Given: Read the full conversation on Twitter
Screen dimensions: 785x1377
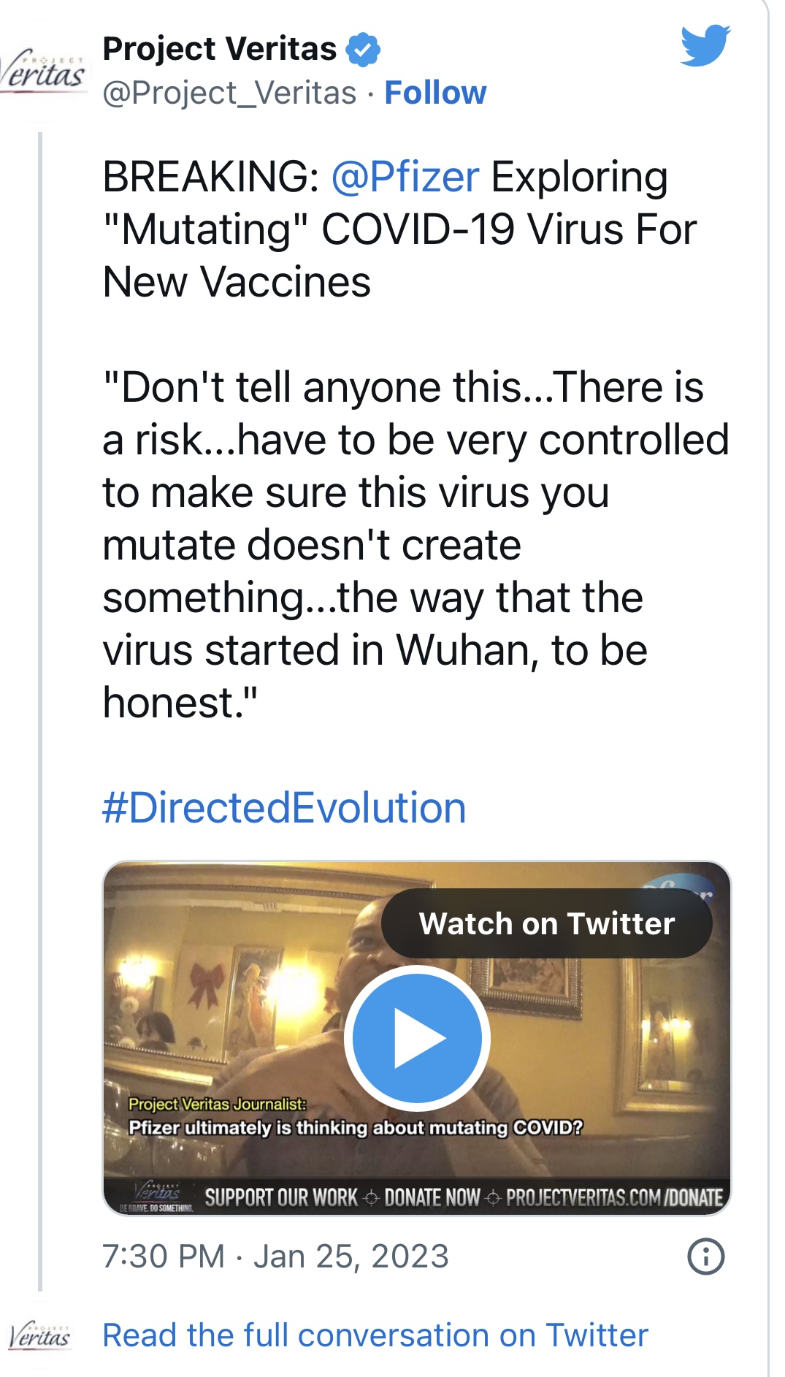Looking at the screenshot, I should click(x=375, y=1335).
